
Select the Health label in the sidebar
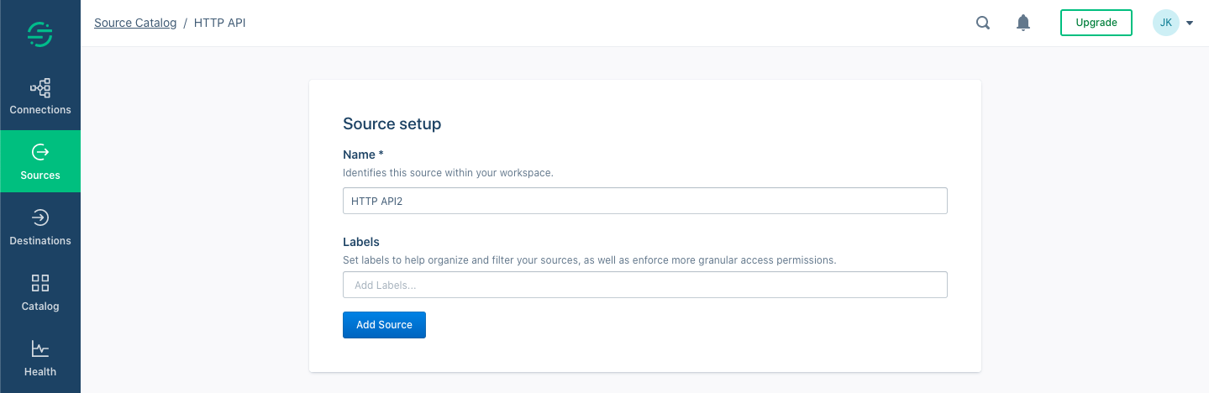click(40, 371)
